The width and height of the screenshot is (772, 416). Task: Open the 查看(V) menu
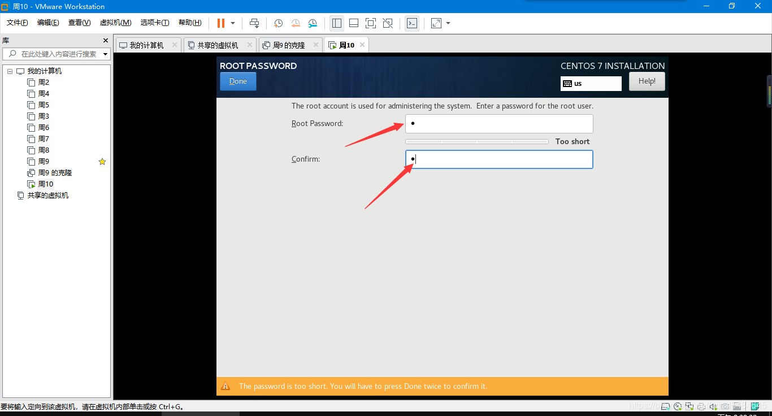pyautogui.click(x=80, y=23)
